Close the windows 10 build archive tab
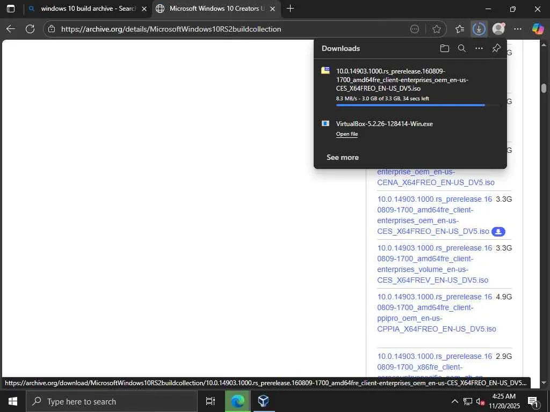 144,9
